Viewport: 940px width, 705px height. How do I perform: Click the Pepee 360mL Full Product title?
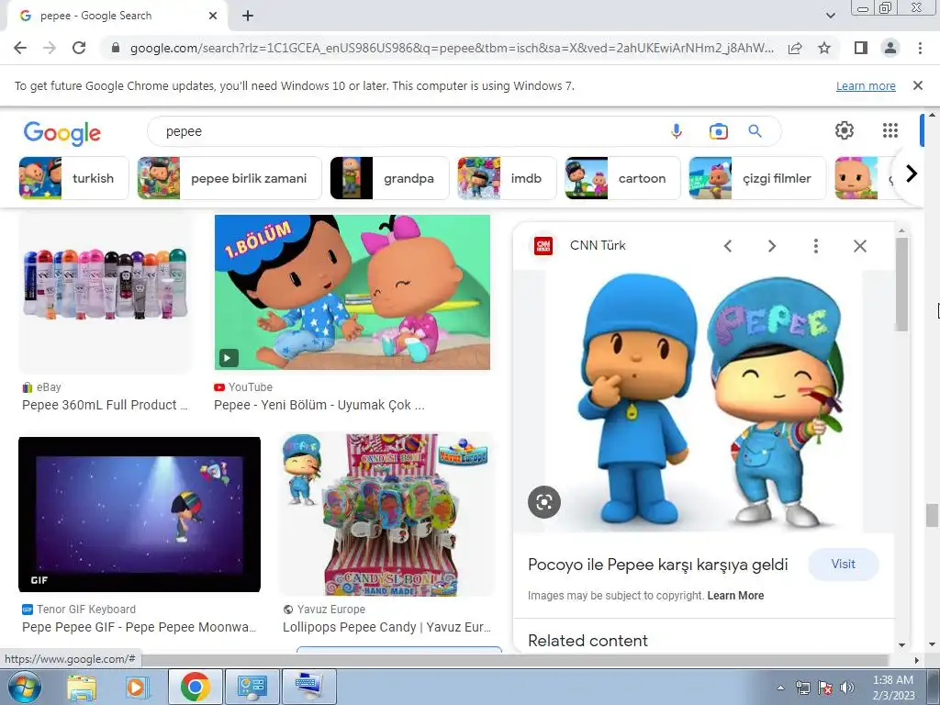pos(105,405)
